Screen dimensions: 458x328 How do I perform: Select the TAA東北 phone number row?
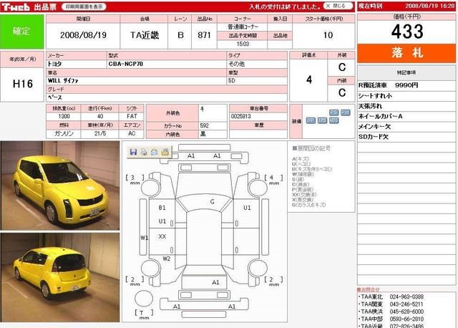point(391,296)
